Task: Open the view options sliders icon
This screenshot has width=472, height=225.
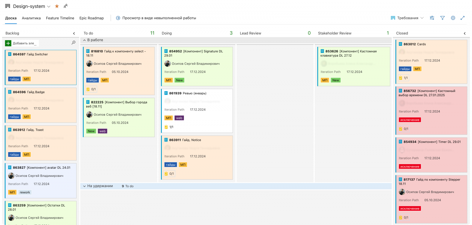Action: (x=432, y=18)
